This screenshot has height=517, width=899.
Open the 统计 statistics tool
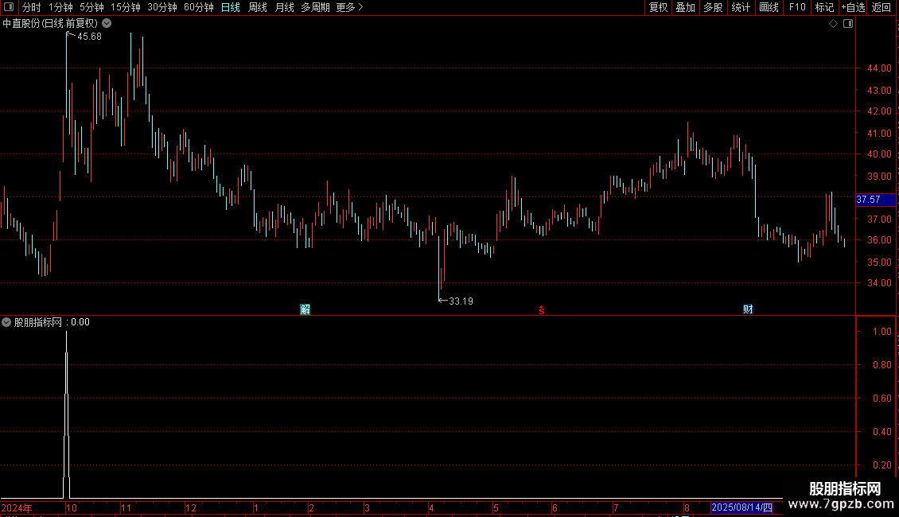[x=741, y=7]
